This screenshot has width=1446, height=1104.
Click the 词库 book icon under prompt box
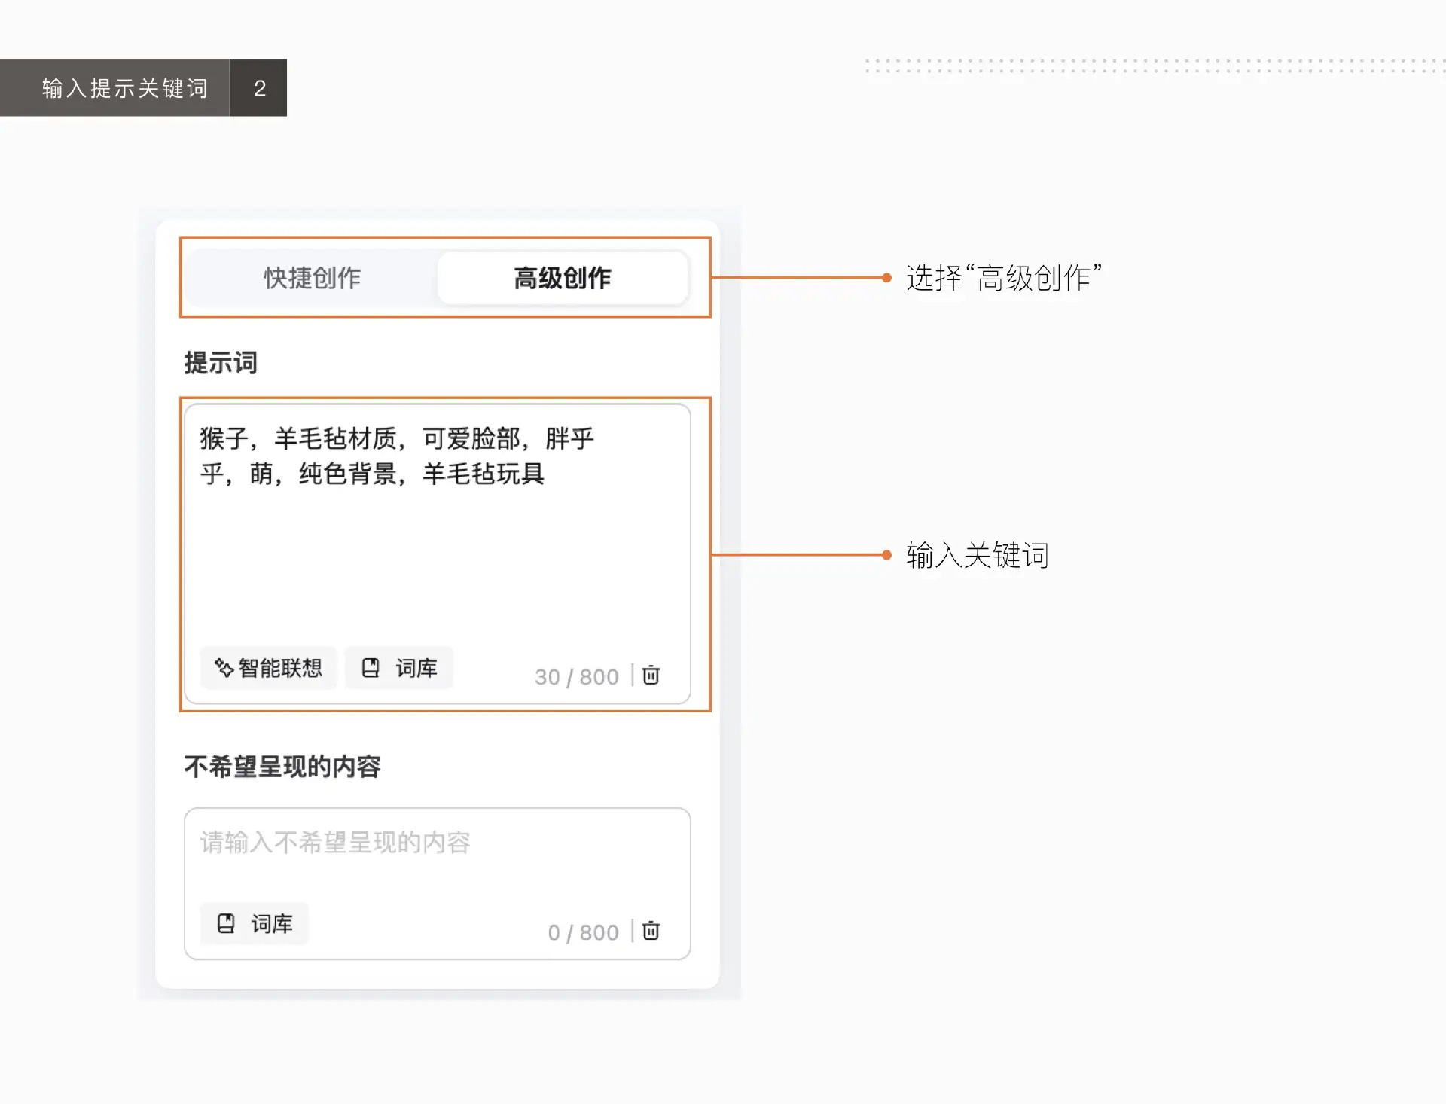370,668
